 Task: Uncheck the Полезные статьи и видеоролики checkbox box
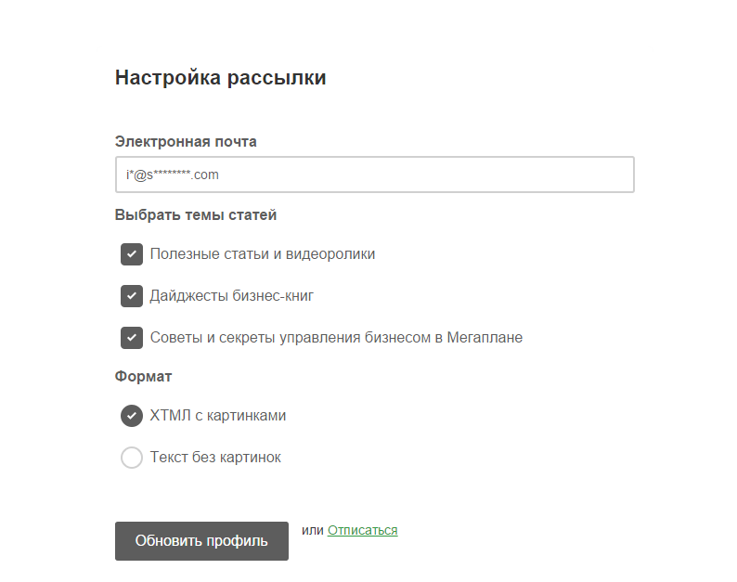(x=132, y=254)
